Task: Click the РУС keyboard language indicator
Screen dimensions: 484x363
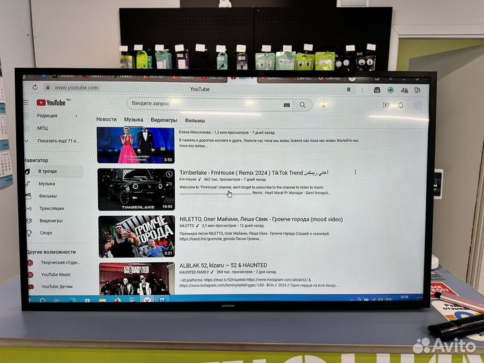Action: pyautogui.click(x=389, y=299)
